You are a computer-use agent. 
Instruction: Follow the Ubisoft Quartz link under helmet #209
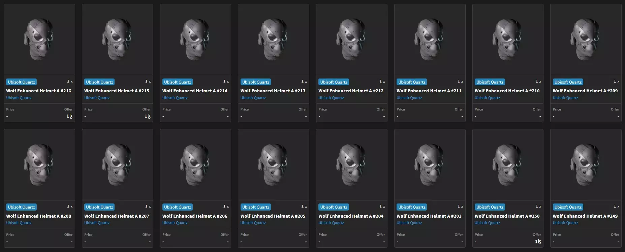pos(565,98)
